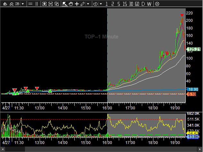Click the horizontal scrollbar left arrow
Image resolution: width=203 pixels, height=152 pixels.
coord(3,149)
